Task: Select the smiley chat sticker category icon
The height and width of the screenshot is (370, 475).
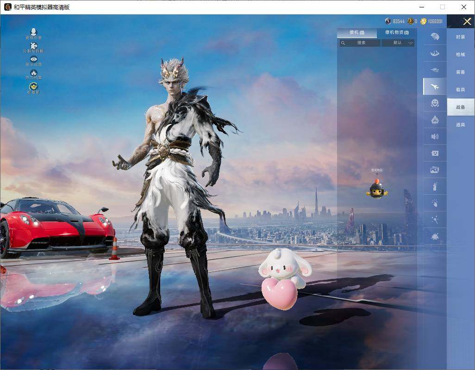Action: point(435,153)
